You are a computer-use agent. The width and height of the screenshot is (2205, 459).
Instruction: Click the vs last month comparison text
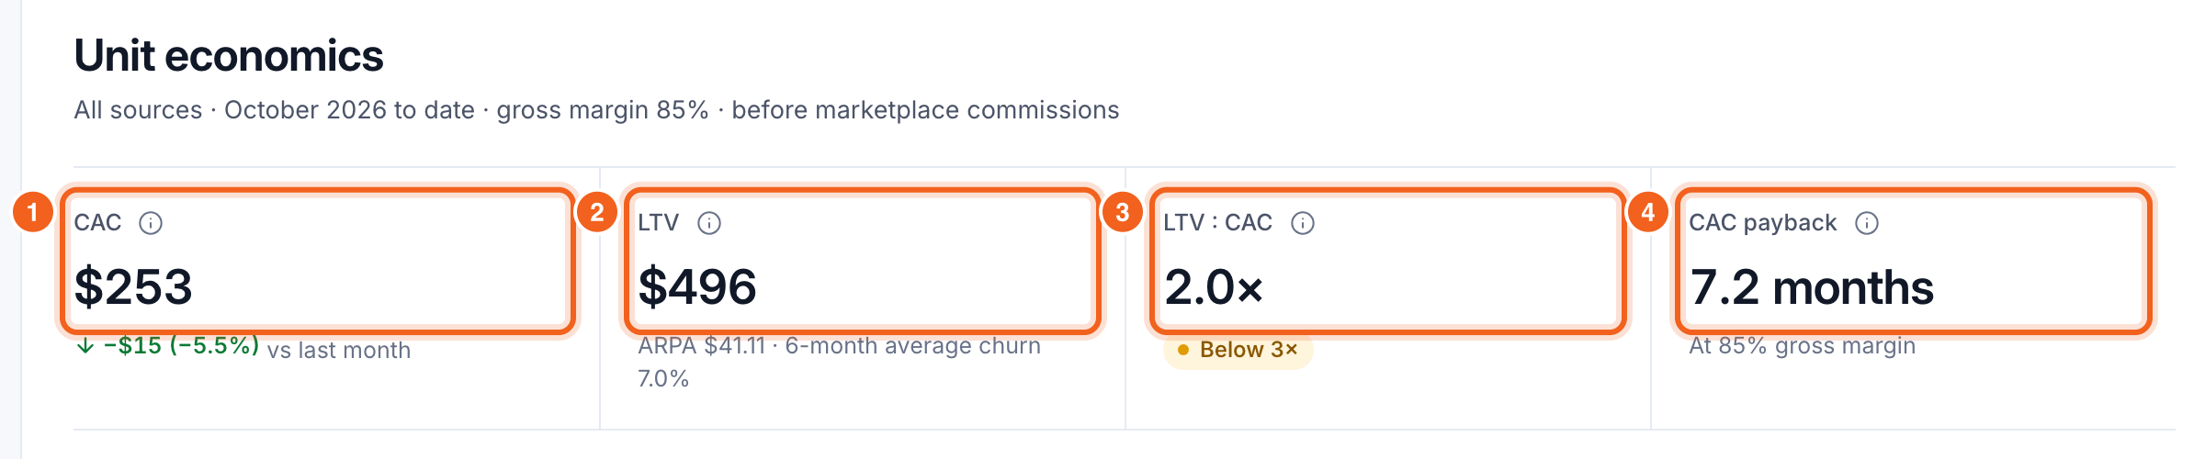click(x=339, y=351)
